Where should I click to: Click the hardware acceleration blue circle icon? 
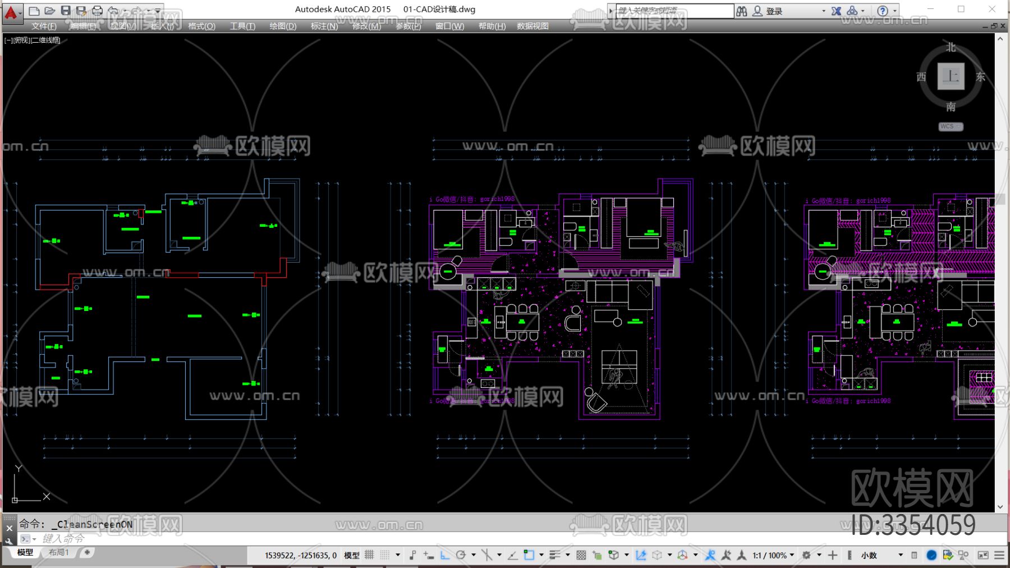point(931,555)
